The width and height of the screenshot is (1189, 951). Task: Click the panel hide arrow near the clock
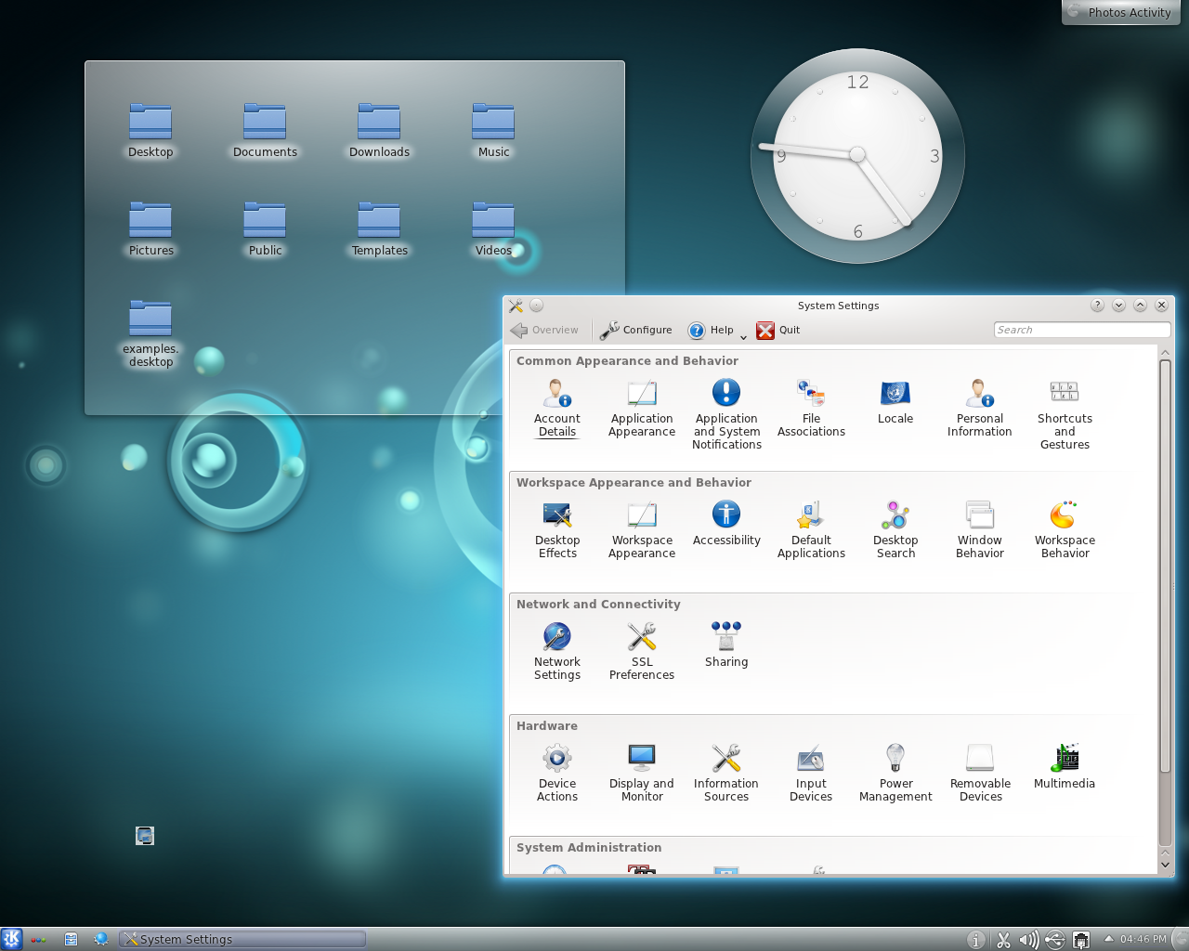[1108, 939]
